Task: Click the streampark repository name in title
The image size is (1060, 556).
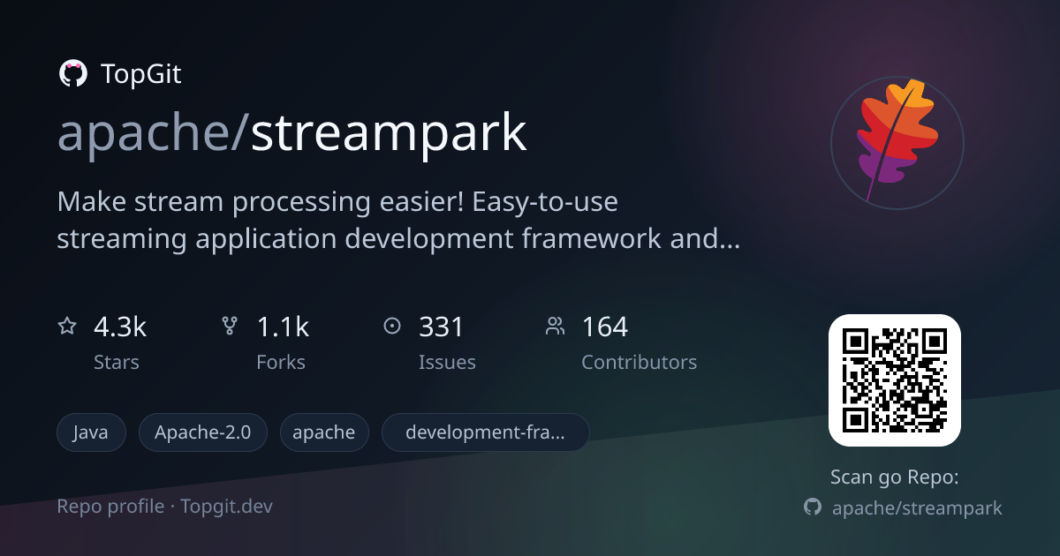Action: click(x=389, y=133)
